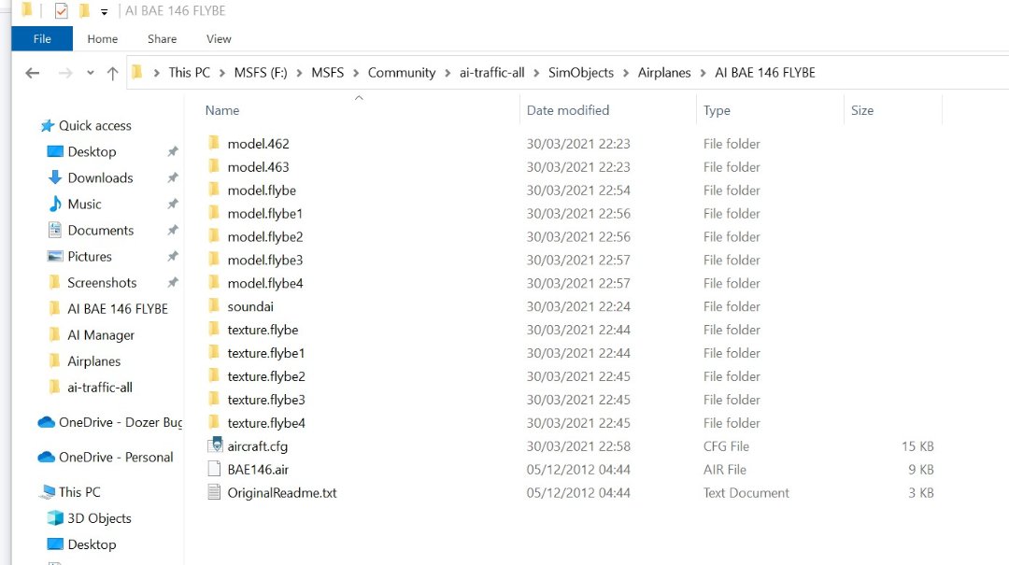Select the model.flybe1 folder
Image resolution: width=1009 pixels, height=565 pixels.
tap(264, 214)
